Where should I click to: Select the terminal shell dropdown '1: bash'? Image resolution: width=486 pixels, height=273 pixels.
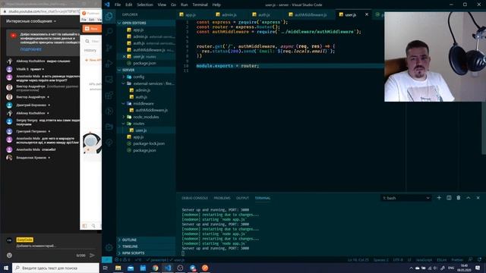[x=406, y=198]
